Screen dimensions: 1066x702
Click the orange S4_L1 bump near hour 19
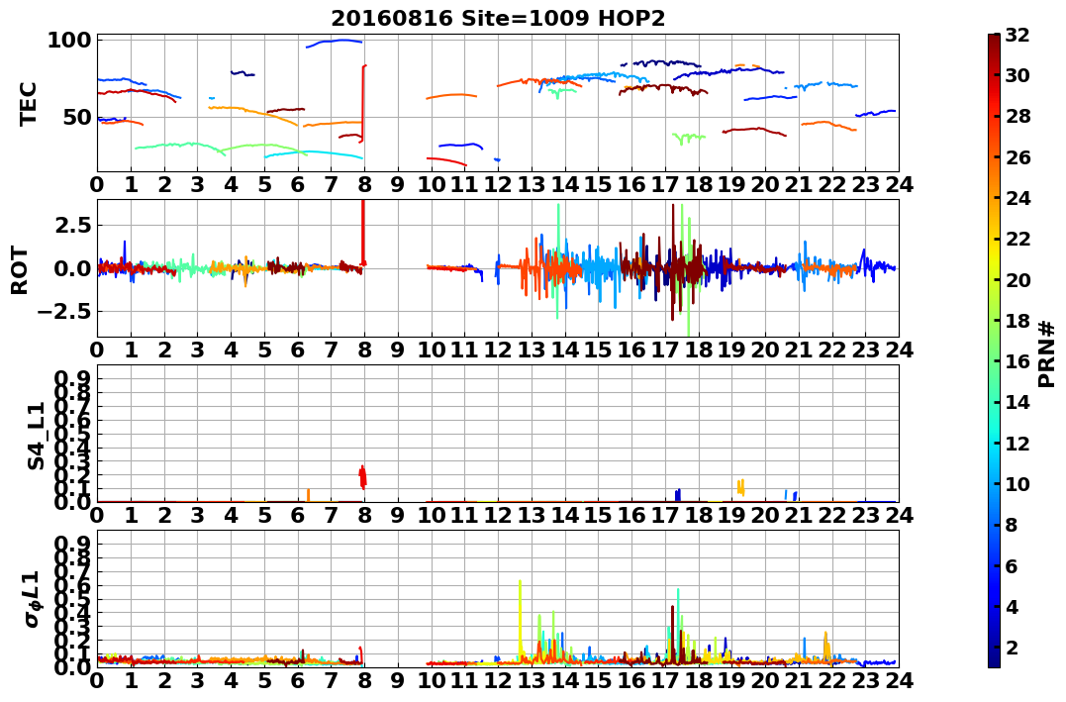(x=740, y=487)
